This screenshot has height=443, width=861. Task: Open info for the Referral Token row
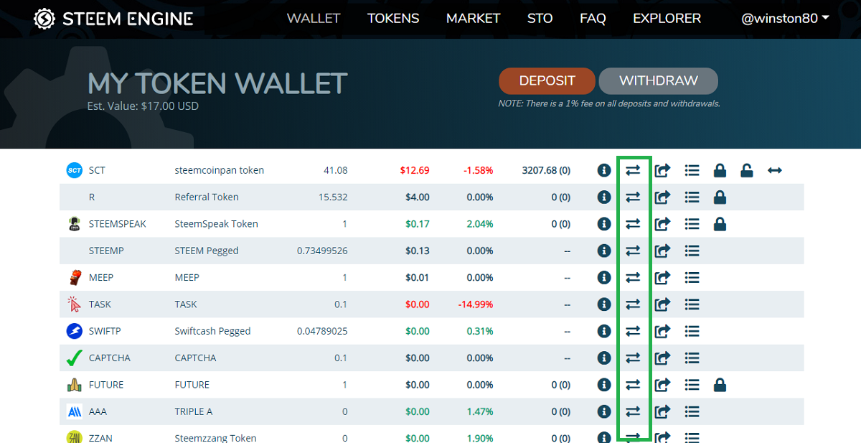click(x=604, y=197)
